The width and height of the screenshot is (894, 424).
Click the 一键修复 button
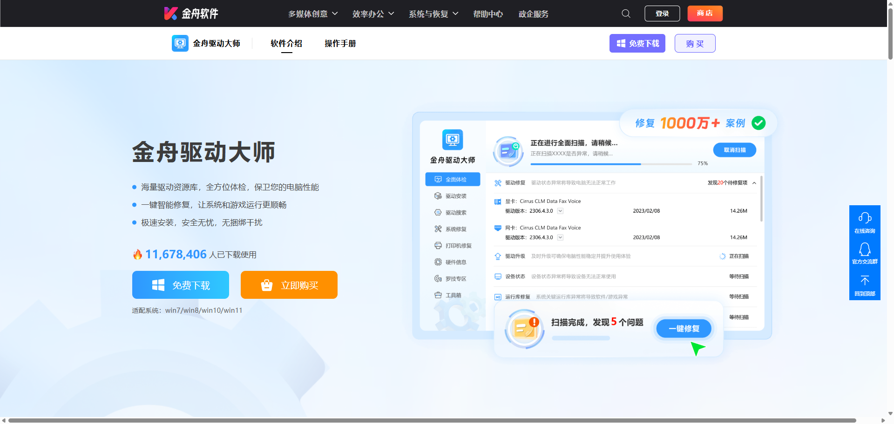[684, 329]
